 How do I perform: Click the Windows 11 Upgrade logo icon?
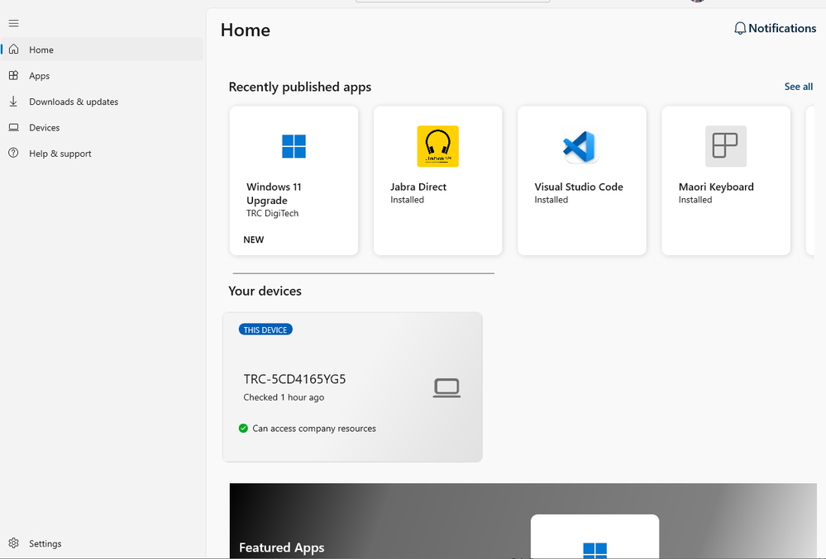click(x=294, y=146)
